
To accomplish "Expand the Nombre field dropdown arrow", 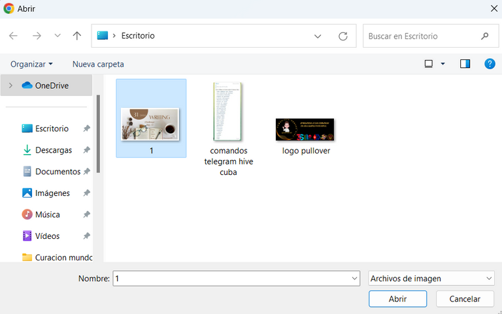I will pyautogui.click(x=354, y=279).
